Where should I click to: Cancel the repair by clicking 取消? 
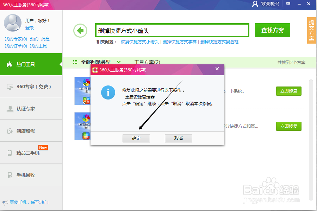178,138
